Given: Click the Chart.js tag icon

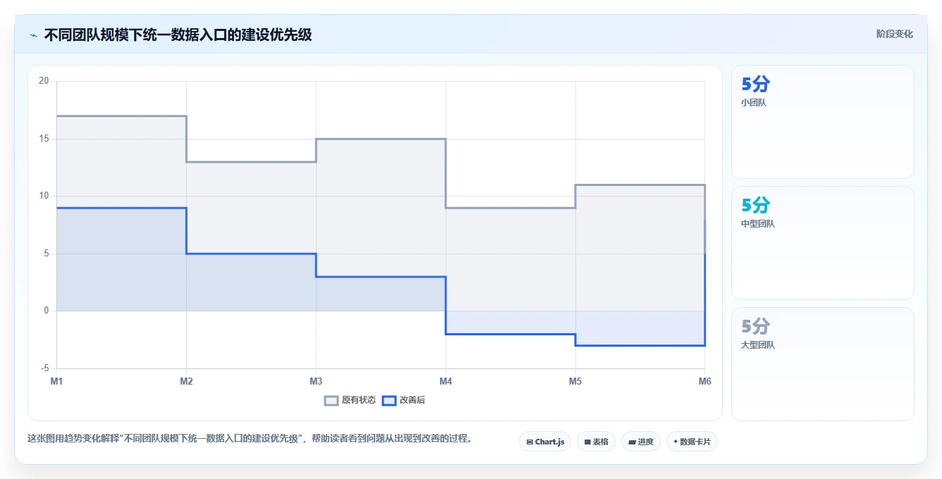Looking at the screenshot, I should tap(530, 442).
